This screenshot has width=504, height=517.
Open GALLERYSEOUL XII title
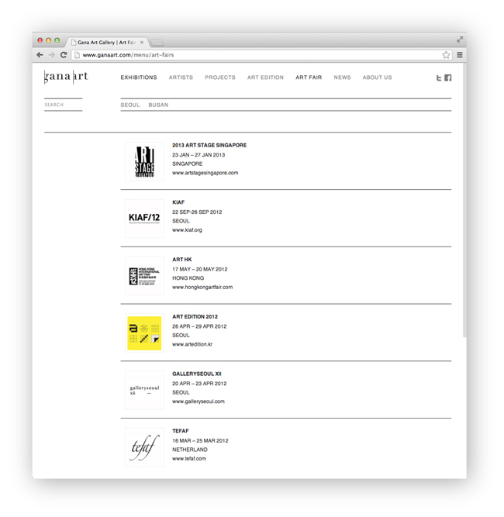[197, 374]
